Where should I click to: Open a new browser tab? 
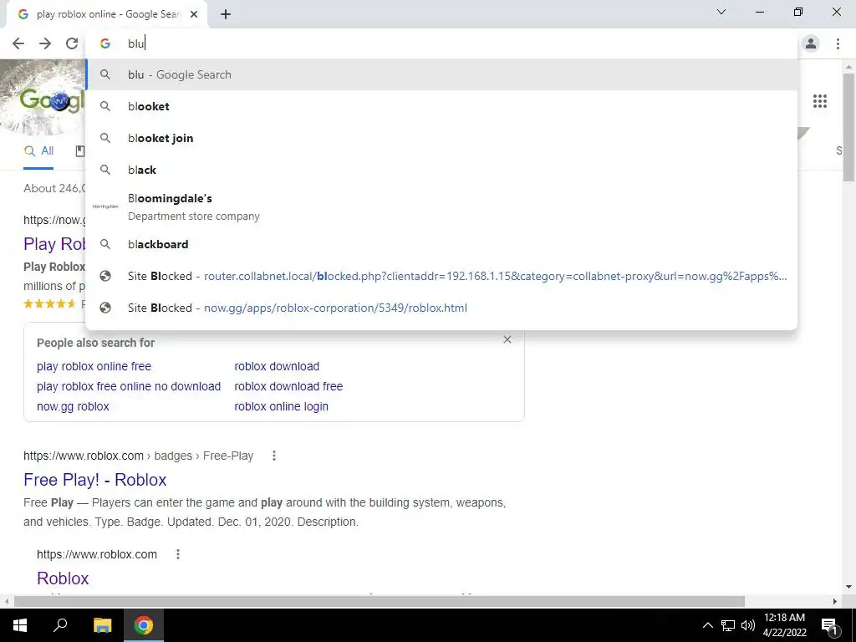[x=226, y=15]
